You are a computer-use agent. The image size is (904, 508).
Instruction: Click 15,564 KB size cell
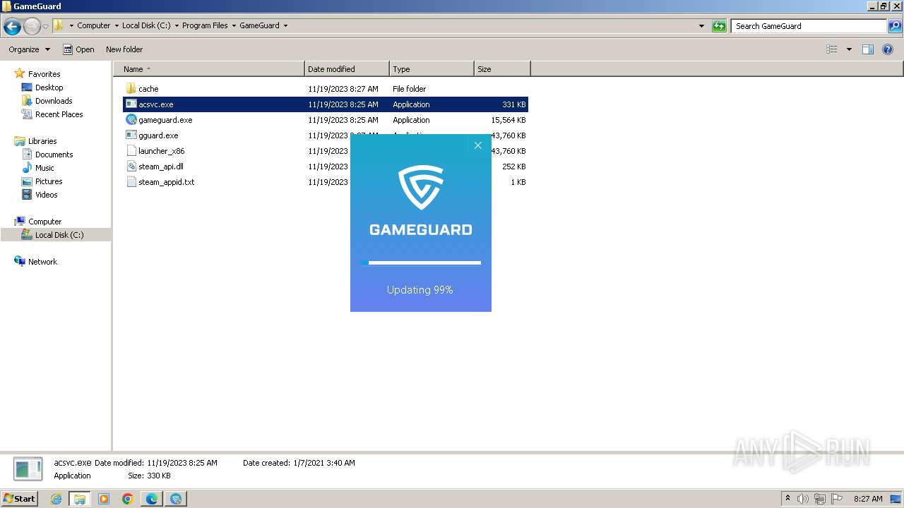coord(509,120)
